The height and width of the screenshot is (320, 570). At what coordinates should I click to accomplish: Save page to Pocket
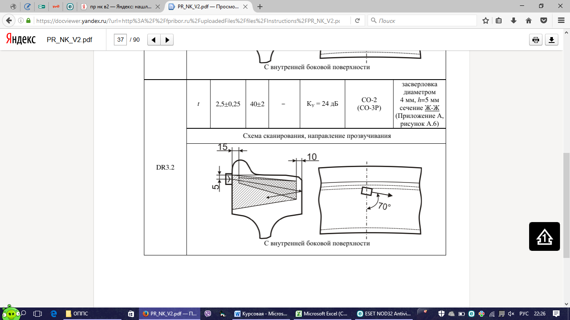tap(543, 20)
